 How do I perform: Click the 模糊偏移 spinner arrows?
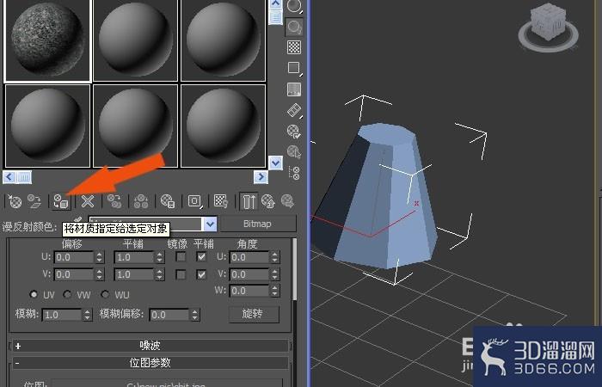194,316
